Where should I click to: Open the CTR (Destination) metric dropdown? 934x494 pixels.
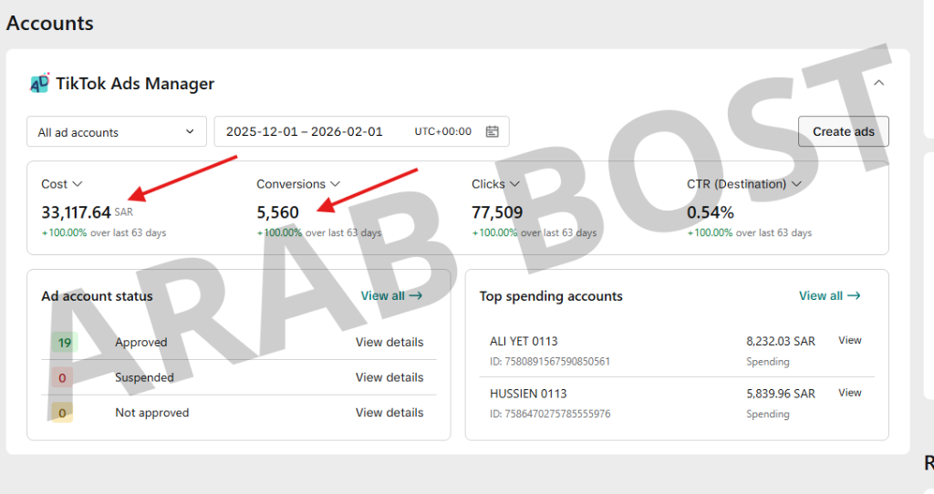744,184
